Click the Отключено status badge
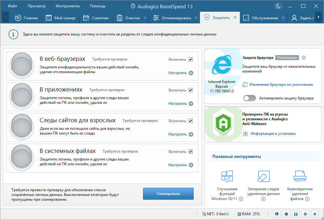Viewport: 324px width, 220px height. point(287,58)
